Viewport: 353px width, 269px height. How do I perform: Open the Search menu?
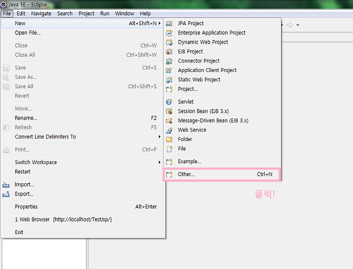65,14
